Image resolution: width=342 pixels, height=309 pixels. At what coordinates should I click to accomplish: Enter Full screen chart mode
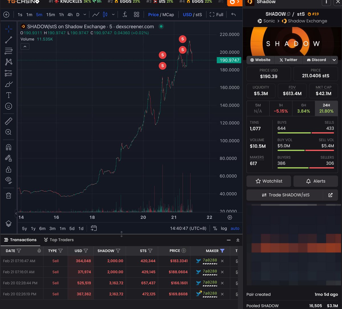pos(216,15)
